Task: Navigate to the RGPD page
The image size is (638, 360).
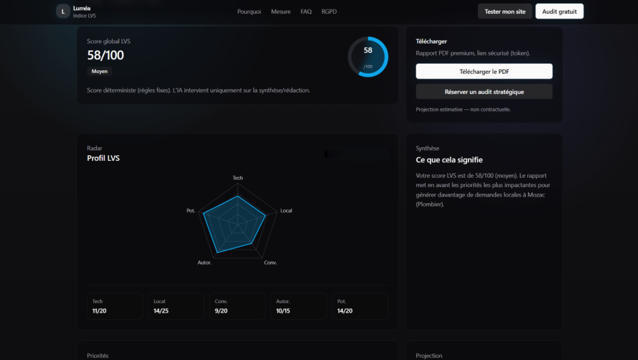Action: click(x=329, y=11)
